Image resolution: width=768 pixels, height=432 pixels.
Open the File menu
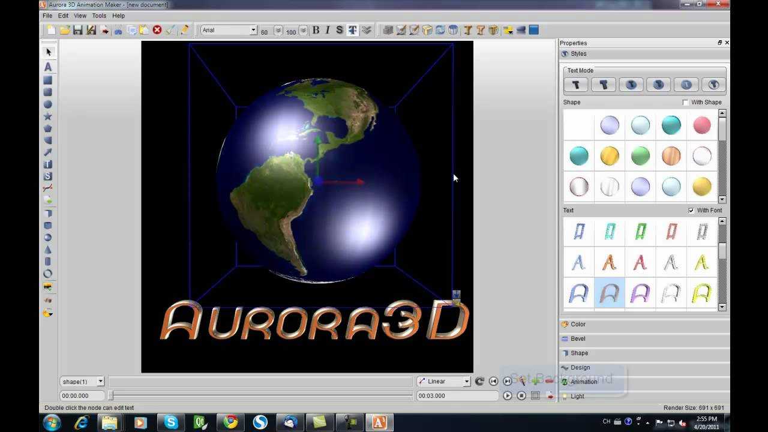point(47,16)
